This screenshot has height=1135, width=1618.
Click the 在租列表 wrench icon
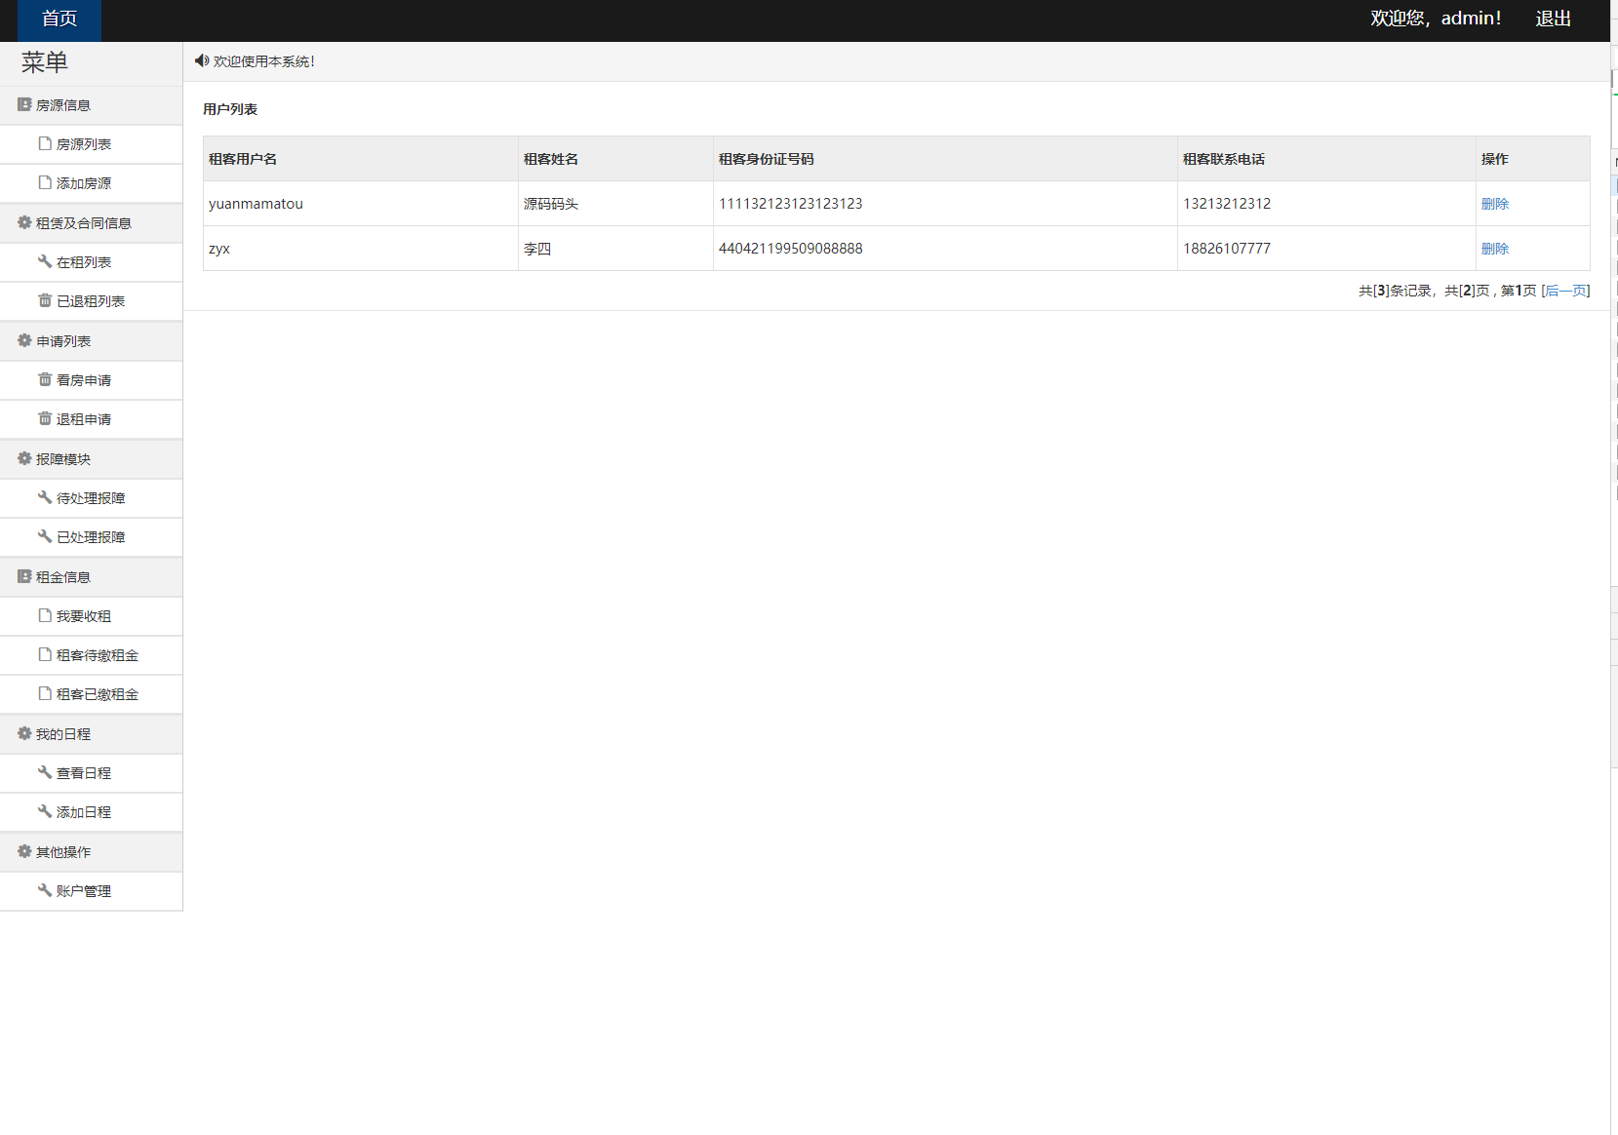click(x=45, y=261)
